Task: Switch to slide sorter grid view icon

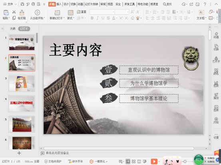Action: (x=133, y=161)
